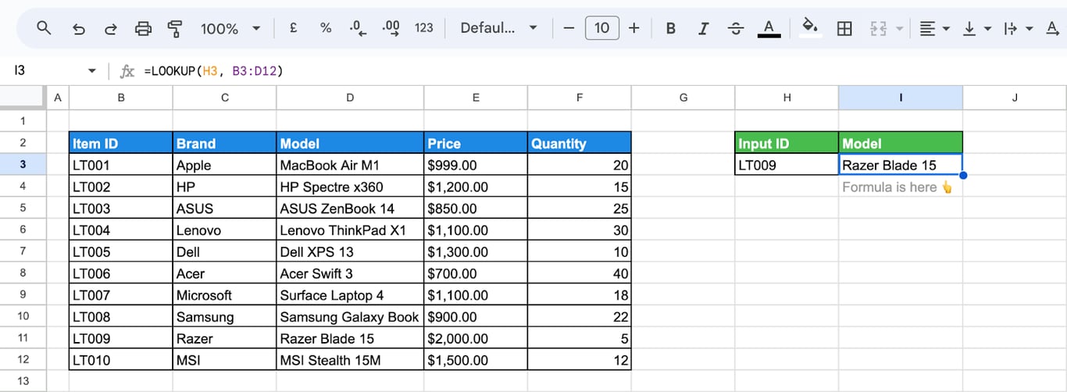The image size is (1067, 392).
Task: Open vertical align dropdown
Action: click(976, 28)
